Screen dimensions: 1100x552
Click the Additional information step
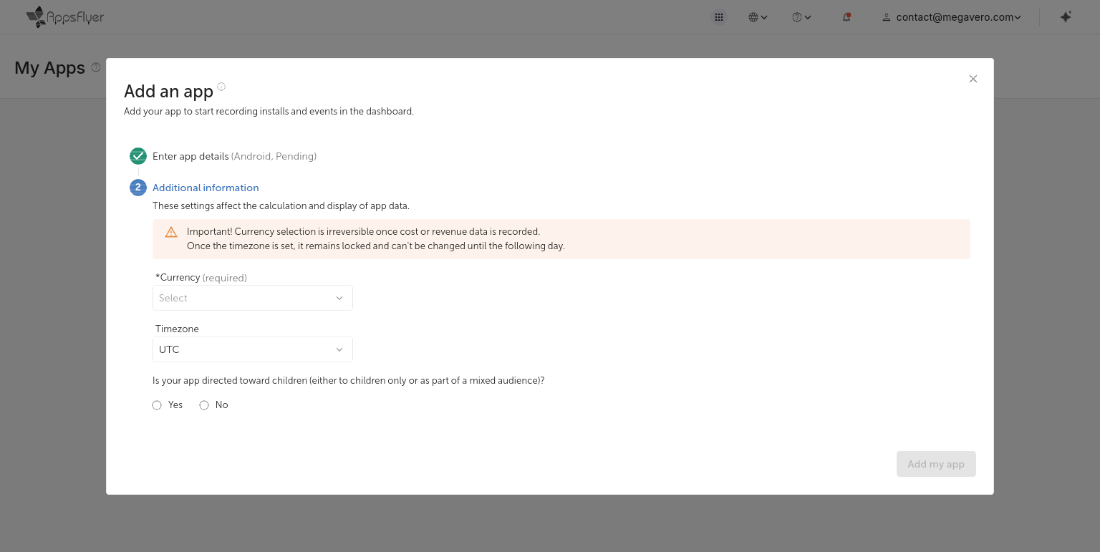click(x=206, y=188)
